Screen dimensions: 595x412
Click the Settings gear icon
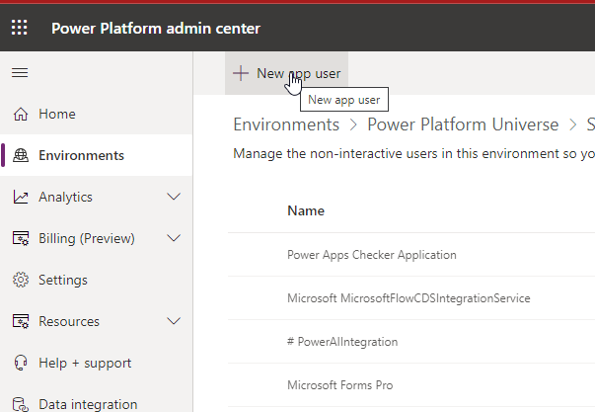coord(21,280)
